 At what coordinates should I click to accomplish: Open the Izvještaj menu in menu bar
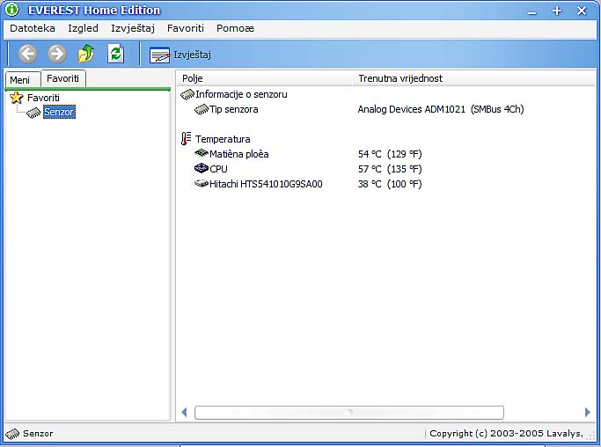coord(133,28)
